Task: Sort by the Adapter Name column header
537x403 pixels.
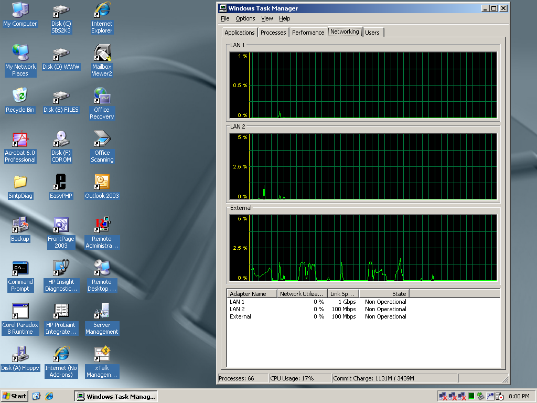Action: [252, 294]
